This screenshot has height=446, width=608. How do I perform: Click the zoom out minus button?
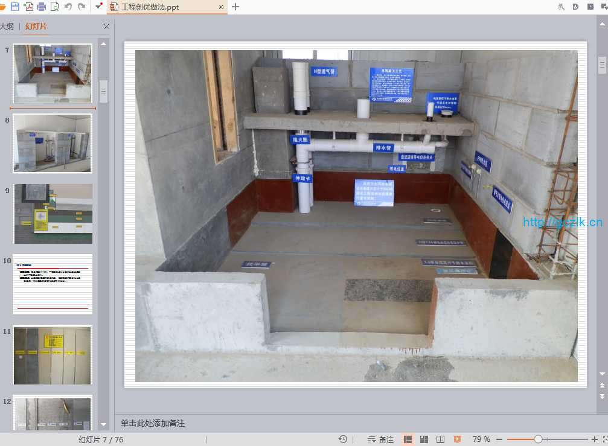coord(500,439)
